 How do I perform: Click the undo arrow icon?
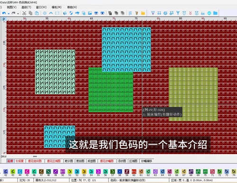(4, 13)
